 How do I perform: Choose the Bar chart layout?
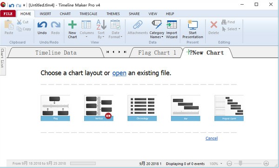(186, 108)
